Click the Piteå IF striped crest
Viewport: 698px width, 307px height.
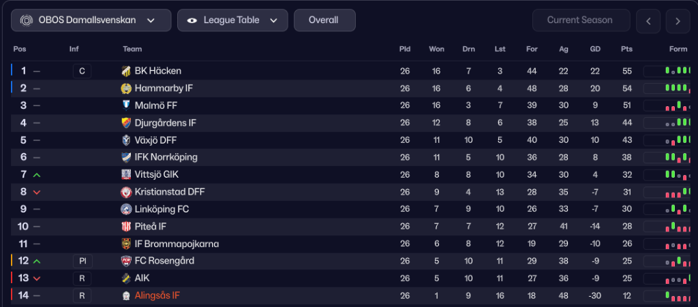coord(126,227)
